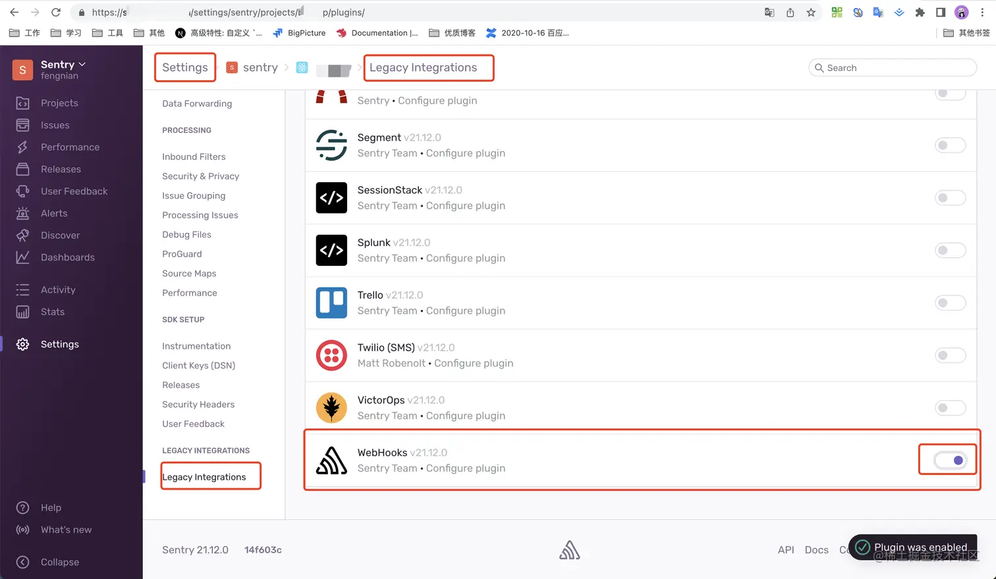
Task: Open the Stats page
Action: (x=52, y=312)
